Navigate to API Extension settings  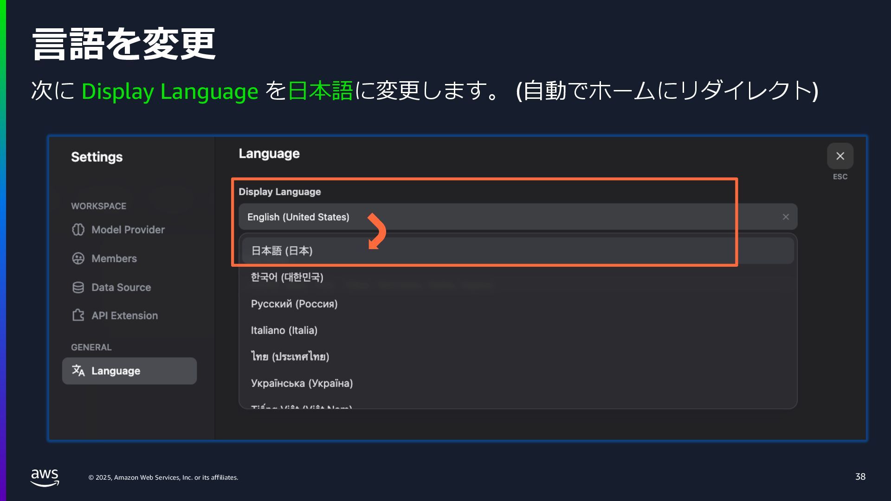click(124, 315)
